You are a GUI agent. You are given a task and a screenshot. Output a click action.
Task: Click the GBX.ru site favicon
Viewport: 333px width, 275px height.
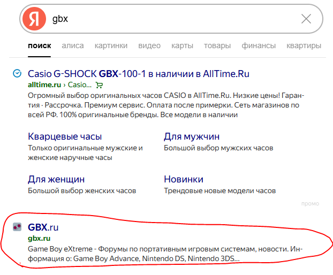click(x=17, y=227)
